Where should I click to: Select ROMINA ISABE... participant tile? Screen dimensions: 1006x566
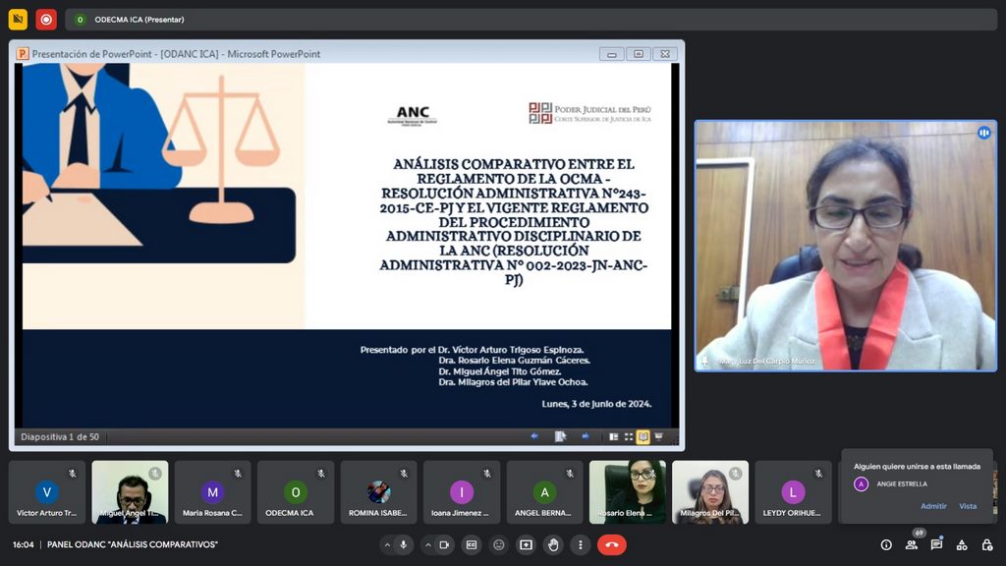click(x=378, y=492)
